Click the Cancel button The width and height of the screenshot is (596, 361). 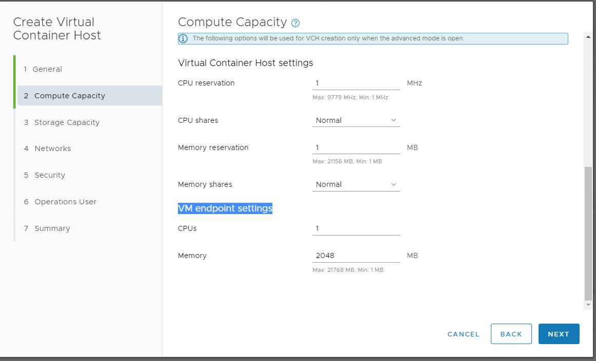pos(463,334)
